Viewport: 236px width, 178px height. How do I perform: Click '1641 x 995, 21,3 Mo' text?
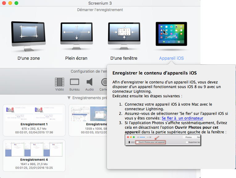pos(34,164)
